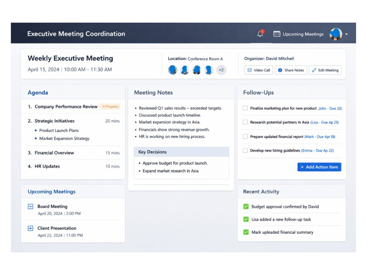Screen dimensions: 367x275
Task: Click the Agenda panel heading
Action: [38, 93]
